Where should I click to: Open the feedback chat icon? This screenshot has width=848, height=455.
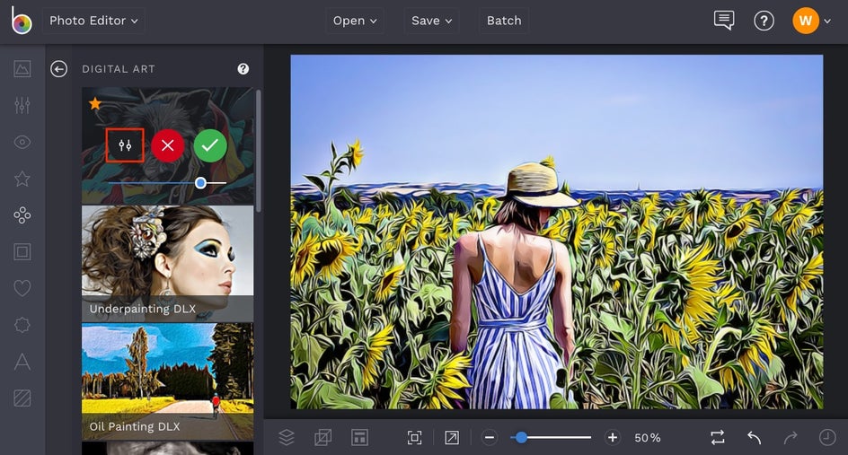724,21
